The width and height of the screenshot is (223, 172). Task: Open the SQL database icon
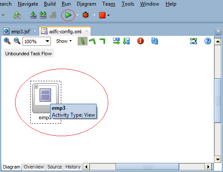(17, 15)
